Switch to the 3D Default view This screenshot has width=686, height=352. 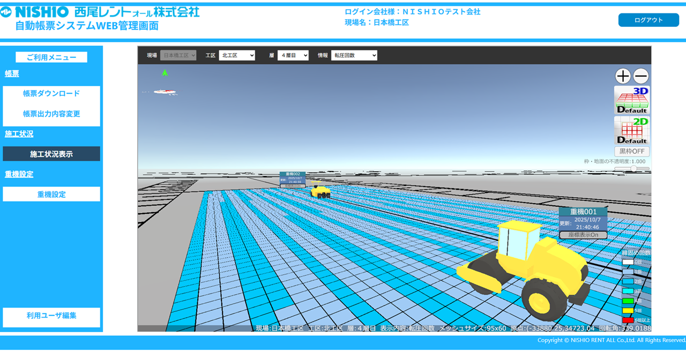tap(632, 100)
